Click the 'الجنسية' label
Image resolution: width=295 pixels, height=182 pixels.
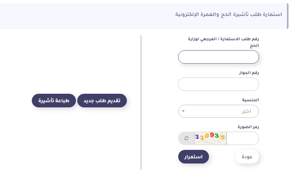(x=251, y=100)
